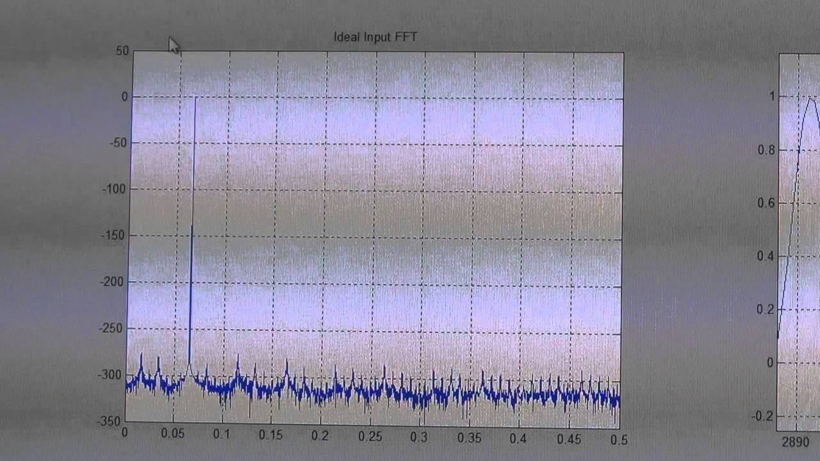Click the 2890 x-axis label on right plot
The image size is (820, 461).
pos(795,442)
